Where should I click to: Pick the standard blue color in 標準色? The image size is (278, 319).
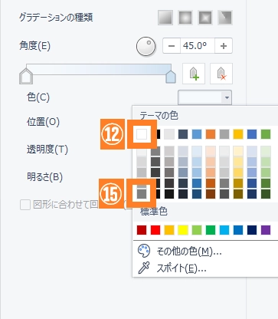click(x=238, y=230)
